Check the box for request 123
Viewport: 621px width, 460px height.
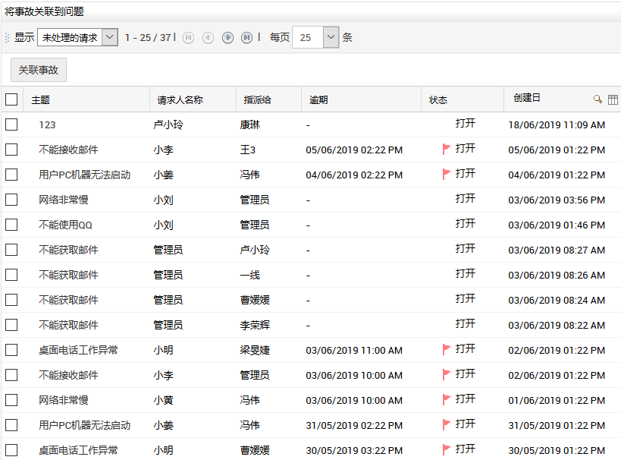pos(11,124)
